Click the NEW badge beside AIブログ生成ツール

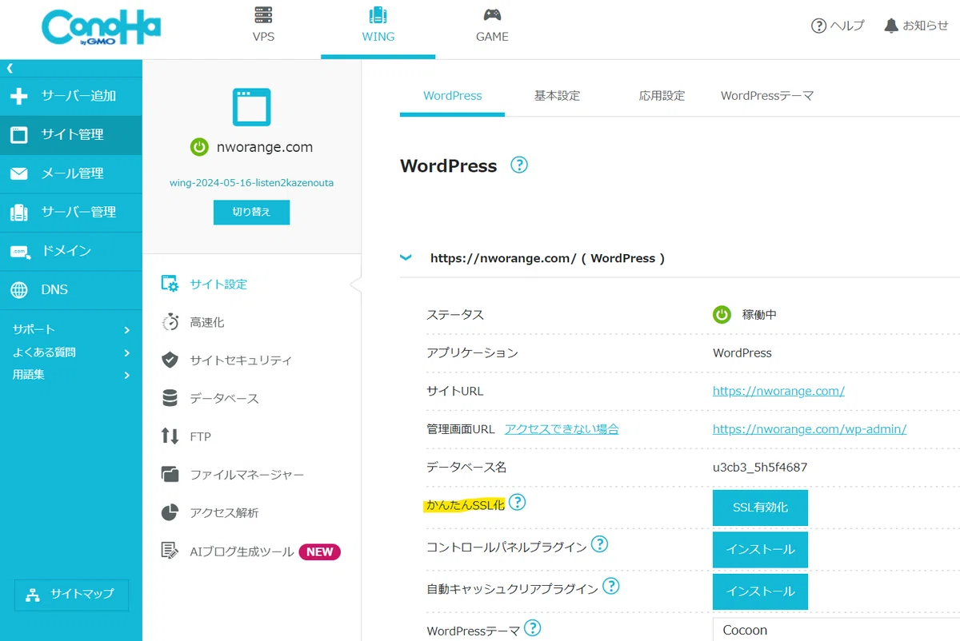coord(320,551)
